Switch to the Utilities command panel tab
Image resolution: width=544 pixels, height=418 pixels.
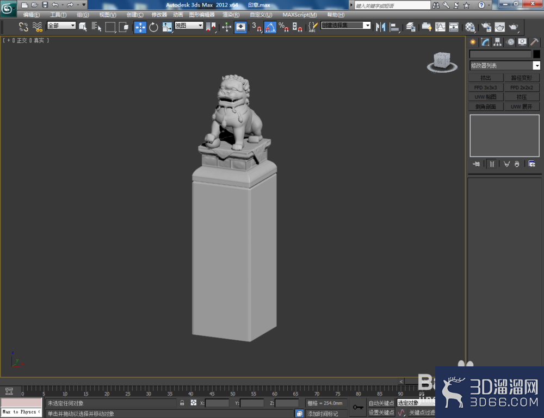tap(534, 42)
